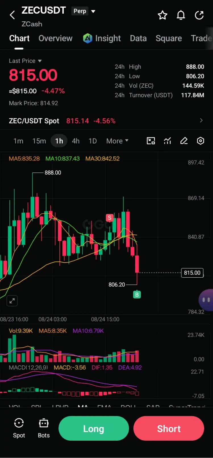Viewport: 213px width, 458px height.
Task: Tap the 24h Low value 806.20
Action: click(x=195, y=76)
